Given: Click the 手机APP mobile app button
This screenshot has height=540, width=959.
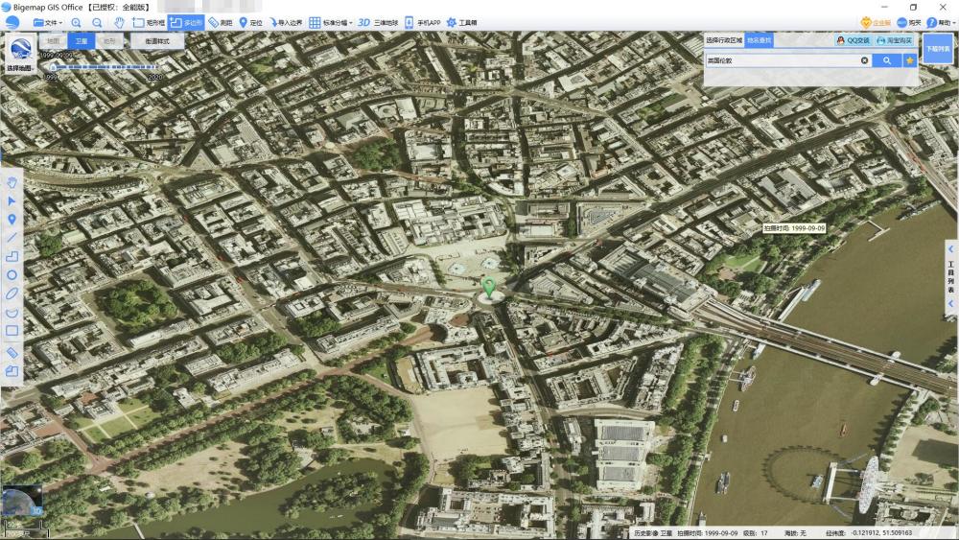Looking at the screenshot, I should click(423, 23).
